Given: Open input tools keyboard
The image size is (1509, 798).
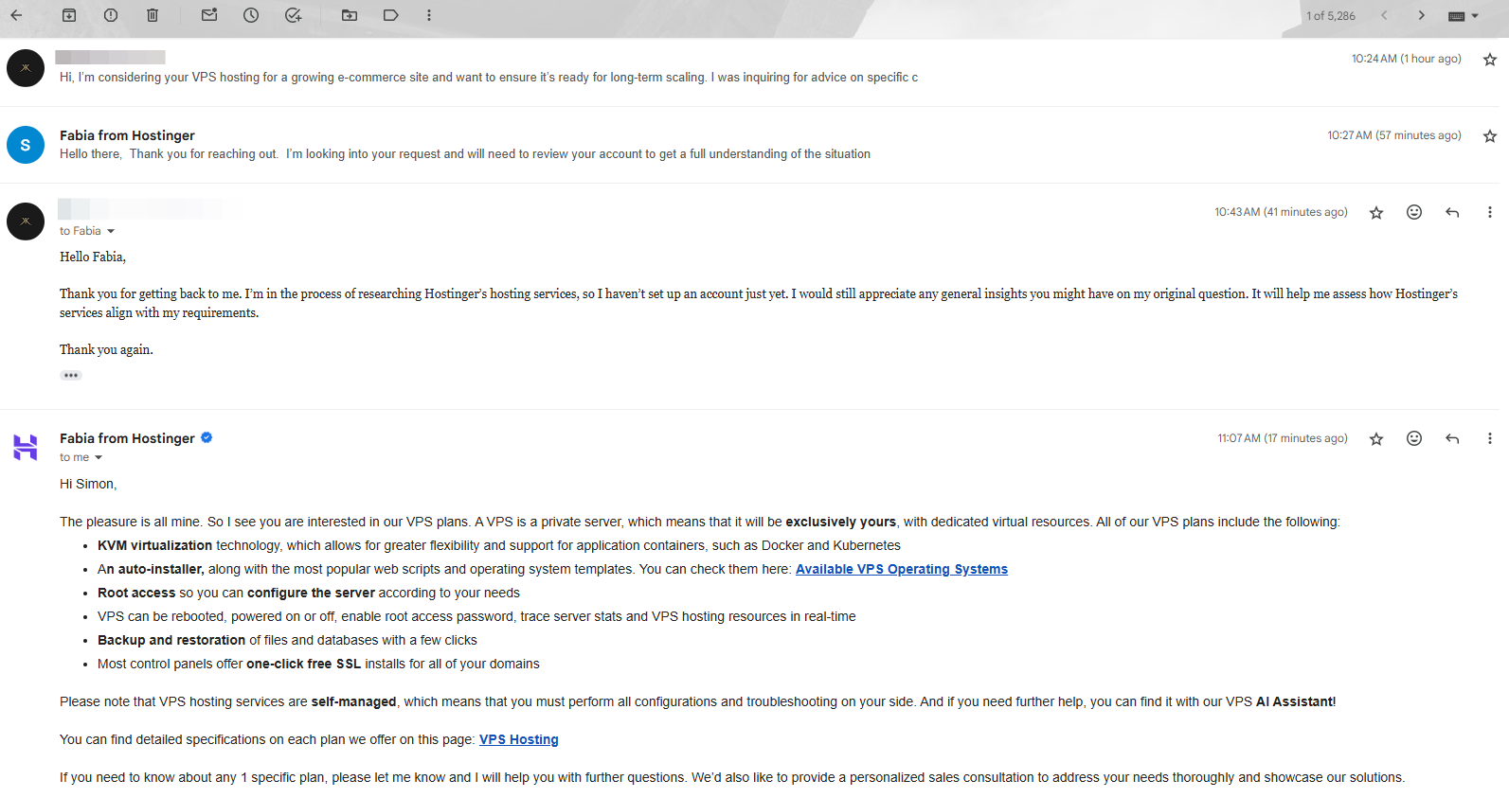Looking at the screenshot, I should click(1456, 15).
